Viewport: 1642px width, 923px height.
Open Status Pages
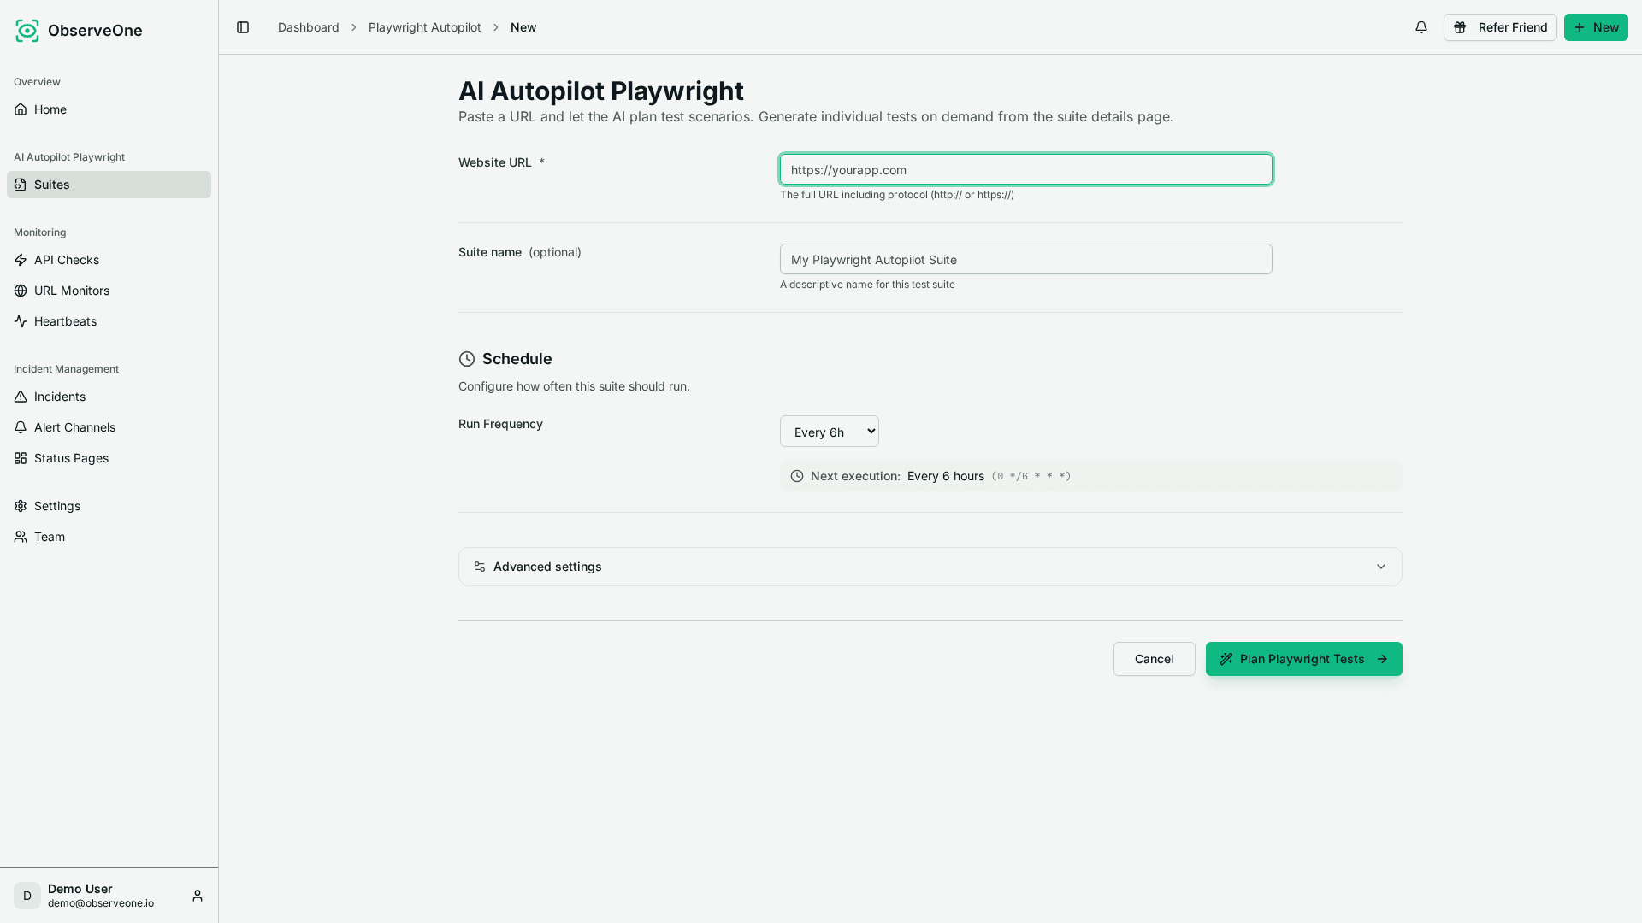pyautogui.click(x=109, y=458)
